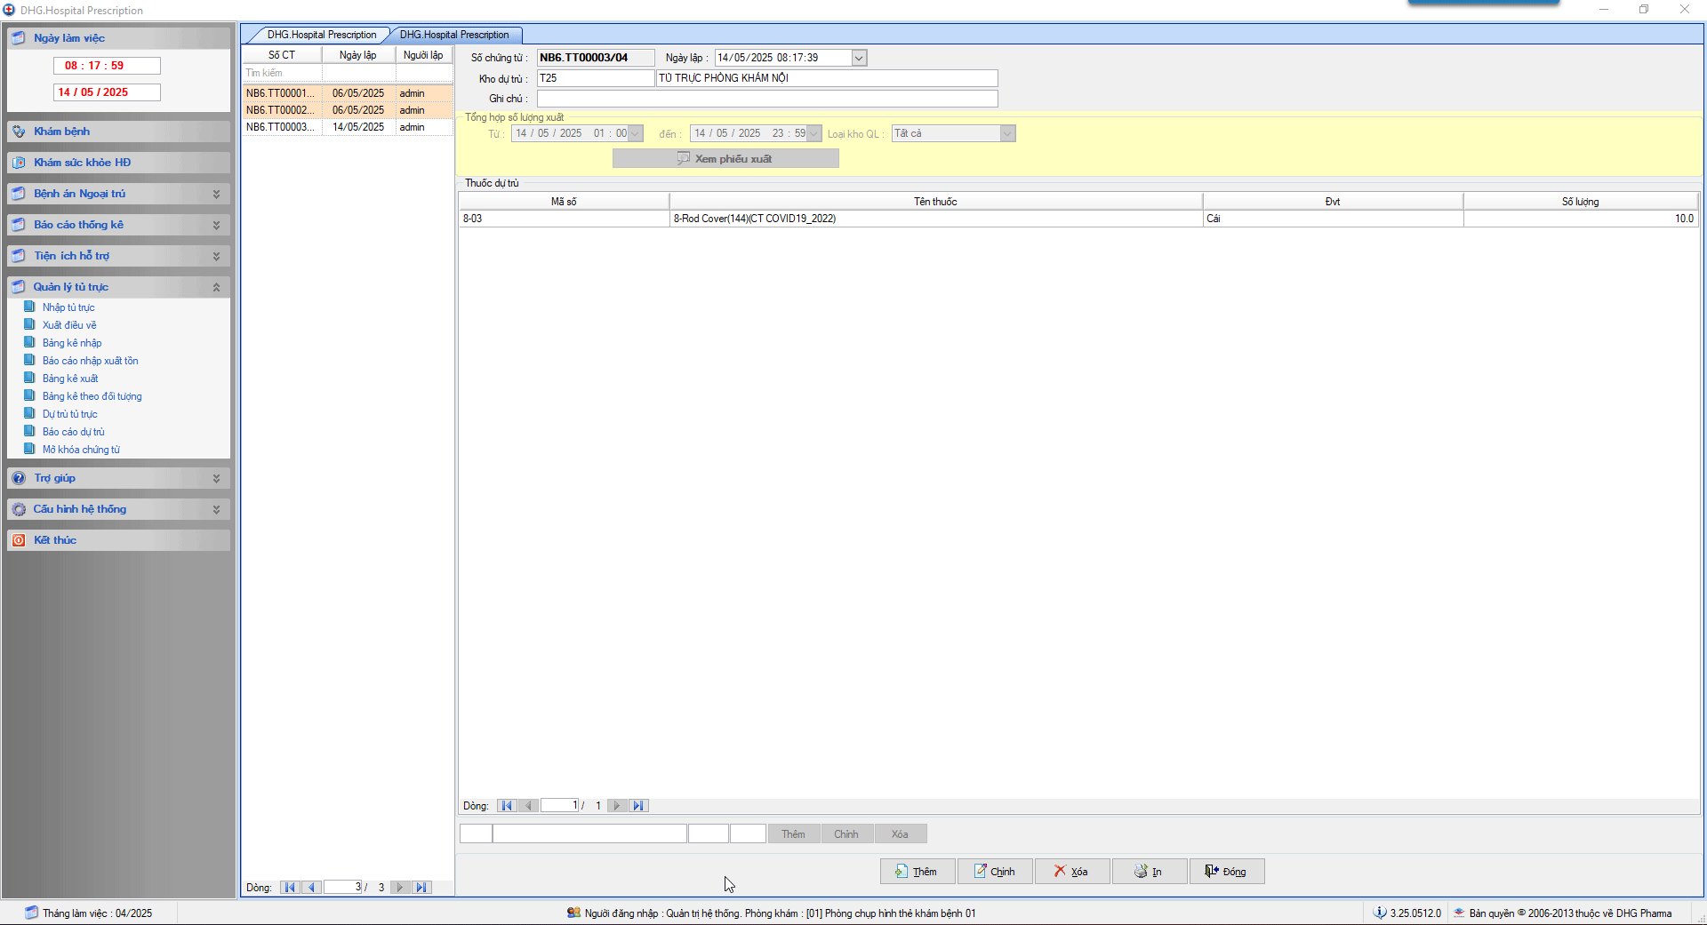Expand the Bệnh án Ngoại trú chevron
The height and width of the screenshot is (925, 1707).
(216, 194)
